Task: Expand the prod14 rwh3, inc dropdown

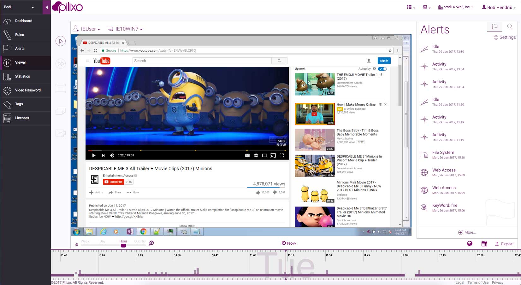Action: click(455, 7)
